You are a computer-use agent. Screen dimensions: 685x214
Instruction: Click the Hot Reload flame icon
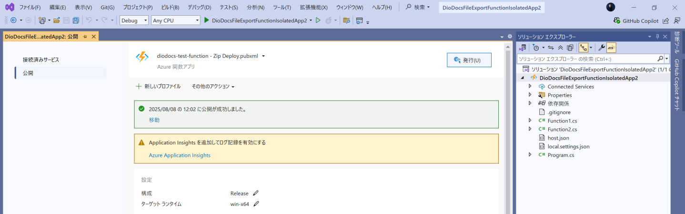click(329, 20)
